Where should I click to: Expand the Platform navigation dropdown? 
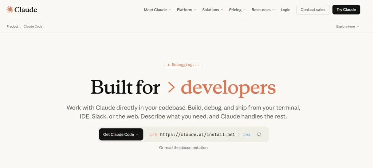pyautogui.click(x=186, y=10)
